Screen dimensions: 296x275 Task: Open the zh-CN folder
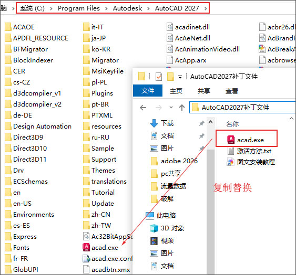coord(97,214)
